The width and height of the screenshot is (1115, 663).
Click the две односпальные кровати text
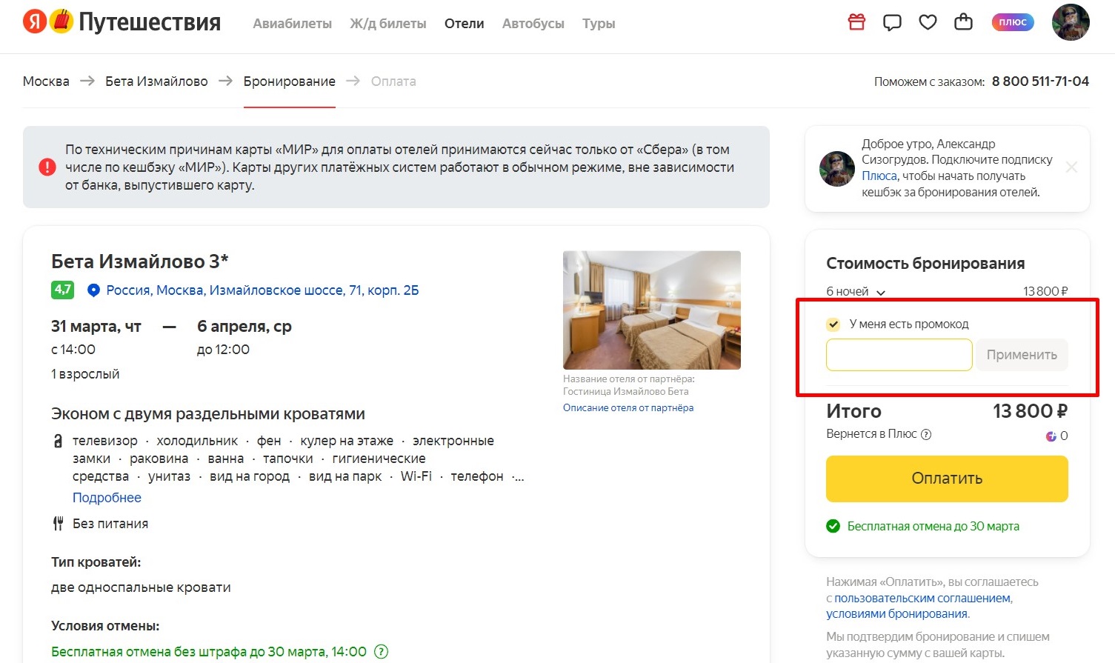141,587
